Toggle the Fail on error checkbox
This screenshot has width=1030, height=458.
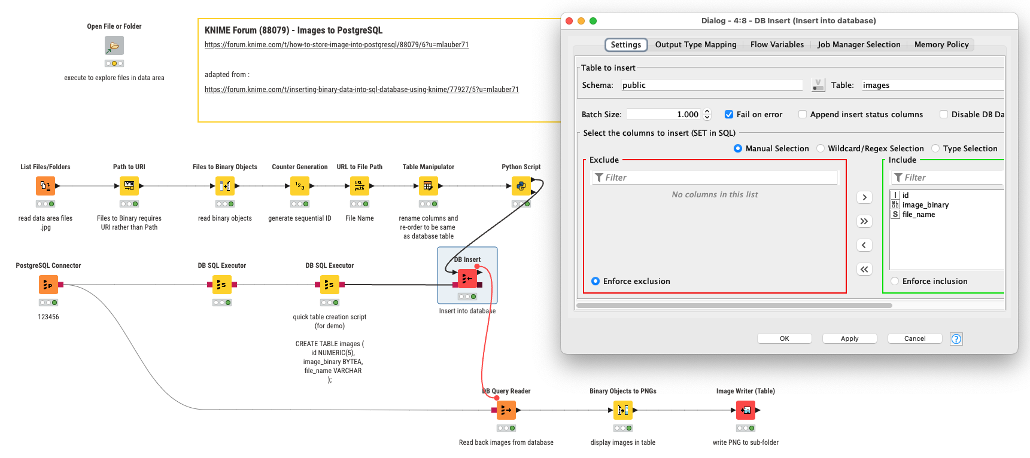729,114
